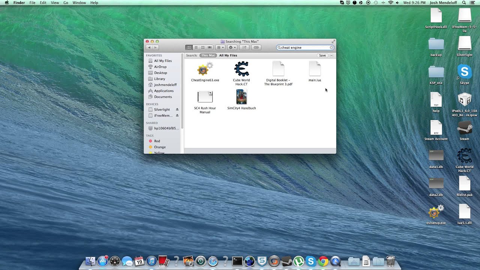Eject the iFreeMem volume in sidebar
Image resolution: width=480 pixels, height=270 pixels.
pyautogui.click(x=177, y=115)
